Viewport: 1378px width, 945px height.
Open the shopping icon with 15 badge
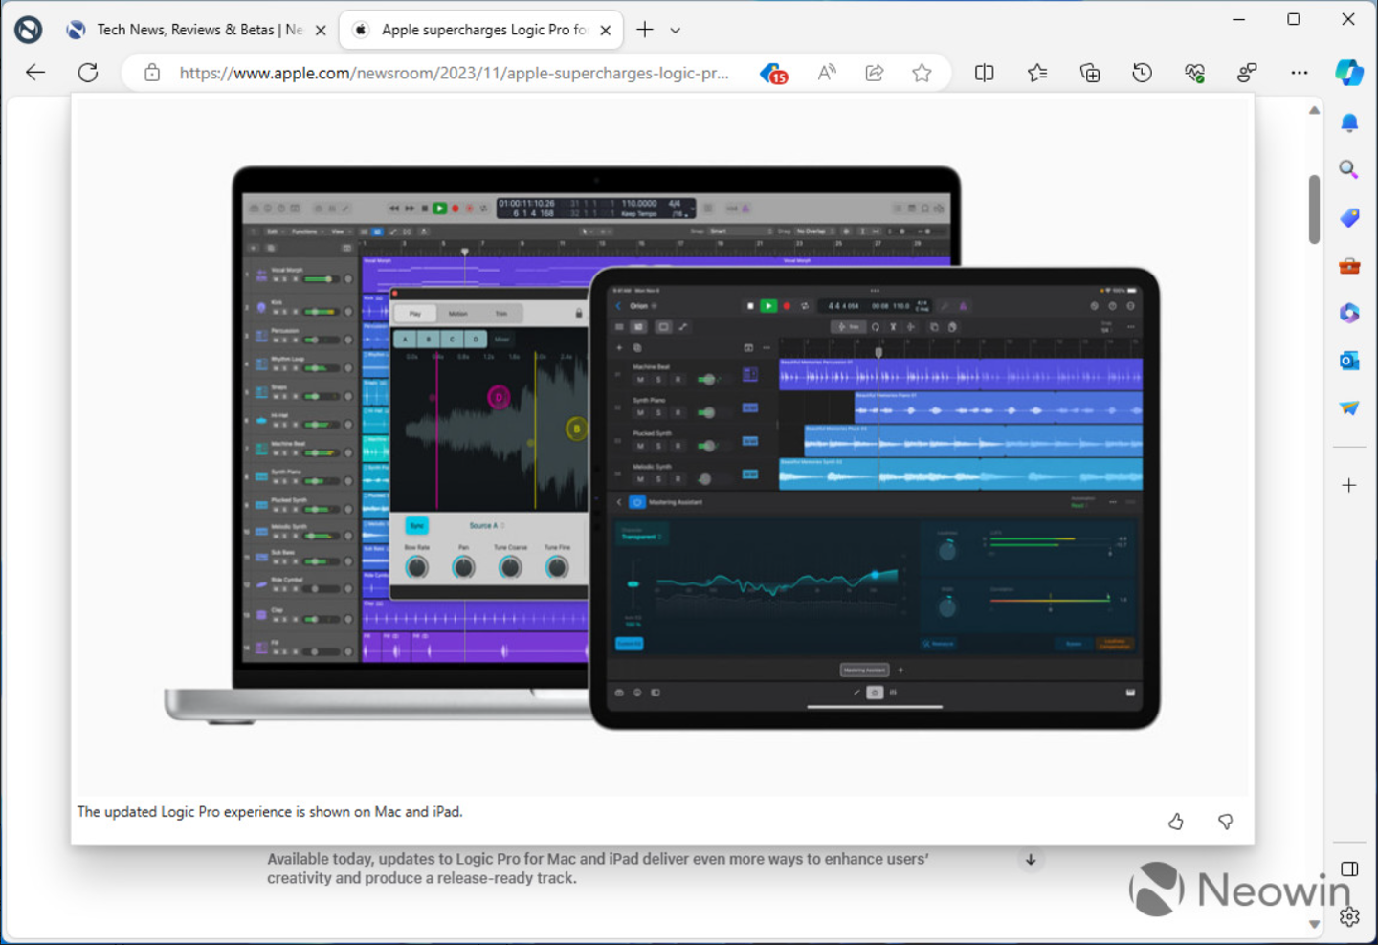pyautogui.click(x=773, y=74)
